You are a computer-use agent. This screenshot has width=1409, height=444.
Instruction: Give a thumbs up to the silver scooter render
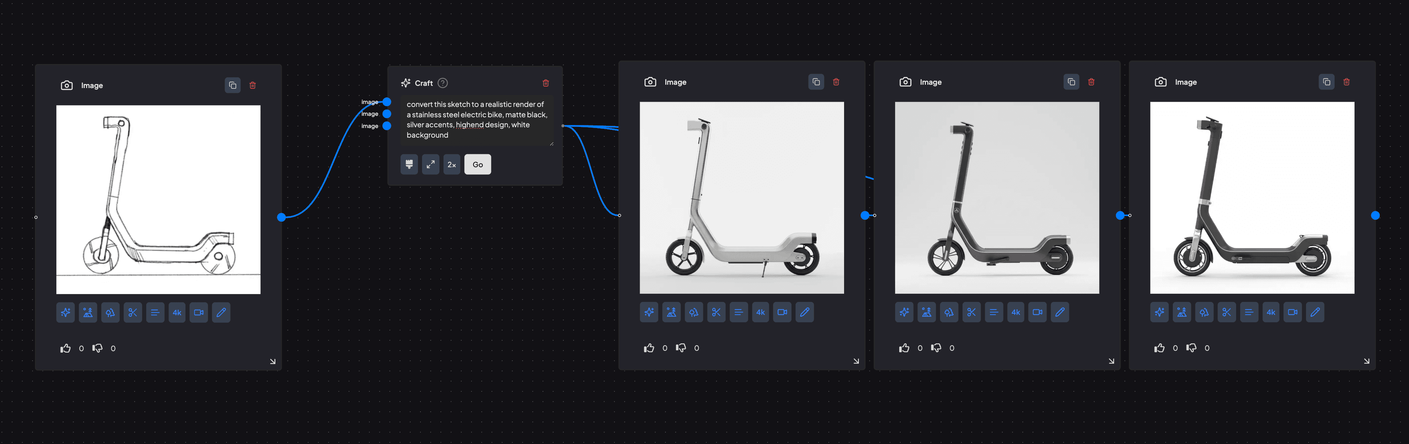(x=649, y=347)
